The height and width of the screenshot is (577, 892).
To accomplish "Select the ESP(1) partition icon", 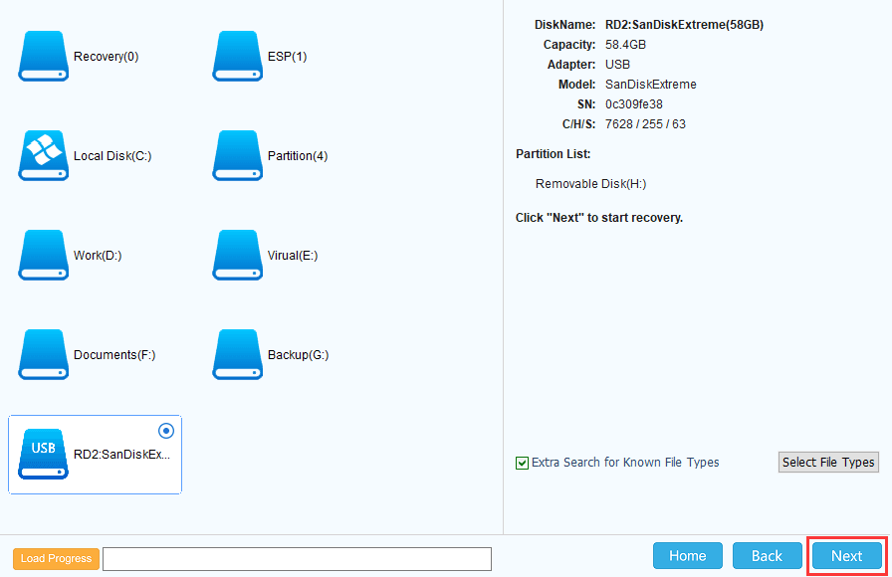I will [237, 56].
